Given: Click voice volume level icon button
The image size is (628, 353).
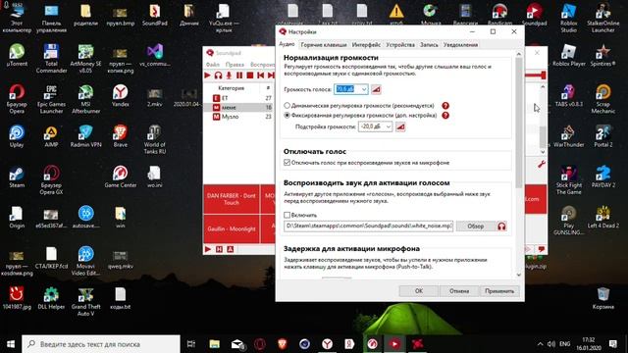Looking at the screenshot, I should [x=376, y=89].
